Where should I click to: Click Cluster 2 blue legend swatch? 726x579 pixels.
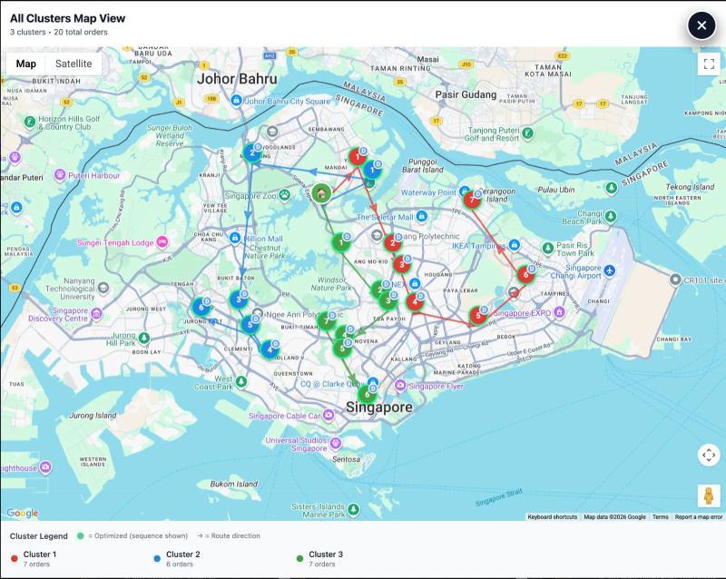point(157,559)
